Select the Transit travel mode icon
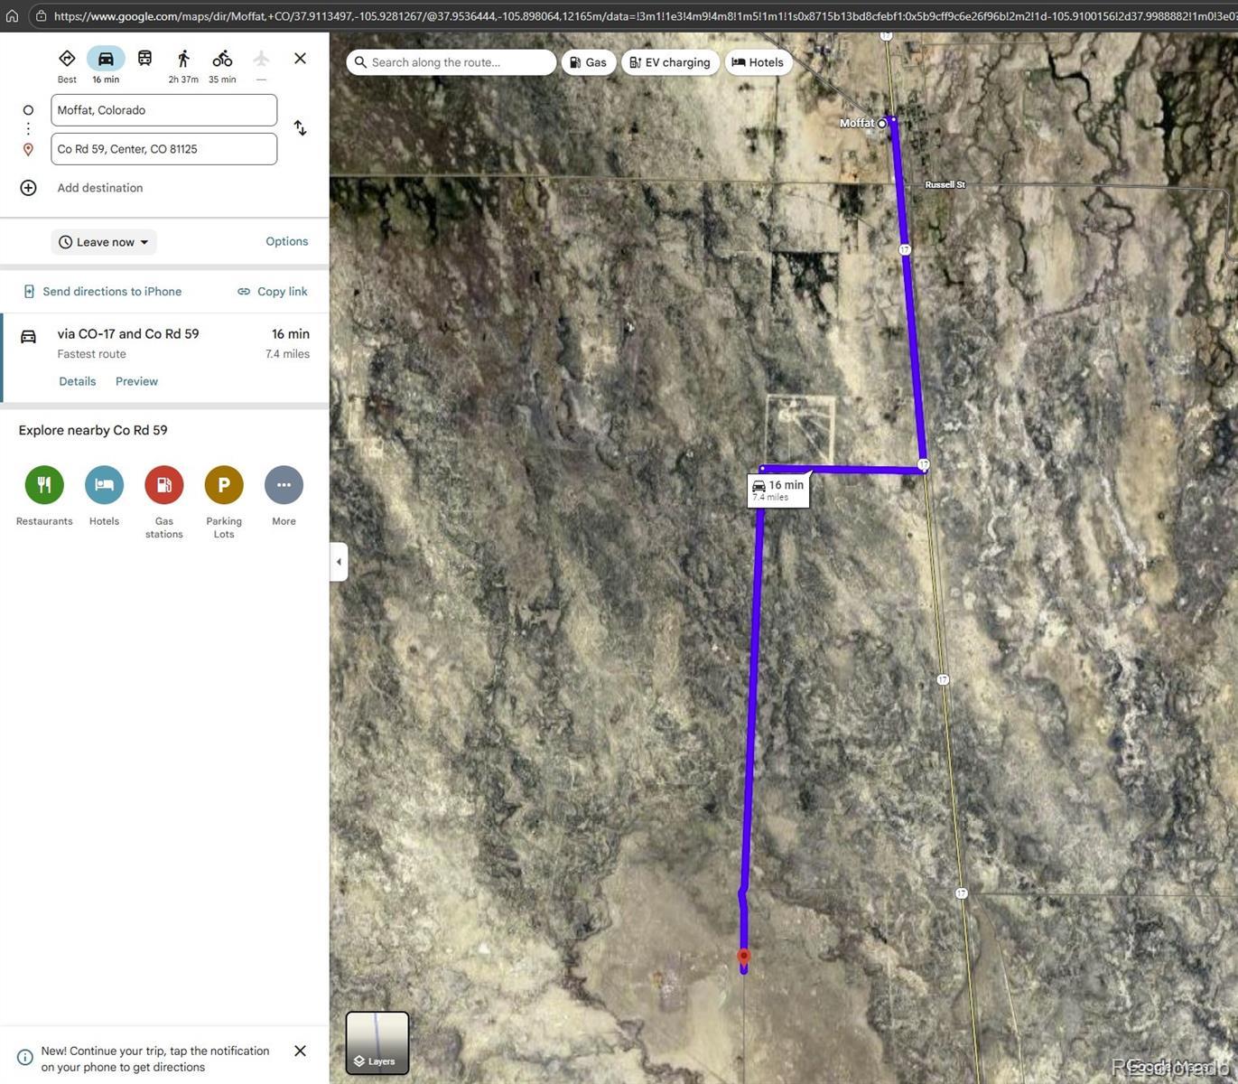The height and width of the screenshot is (1084, 1238). pos(144,59)
